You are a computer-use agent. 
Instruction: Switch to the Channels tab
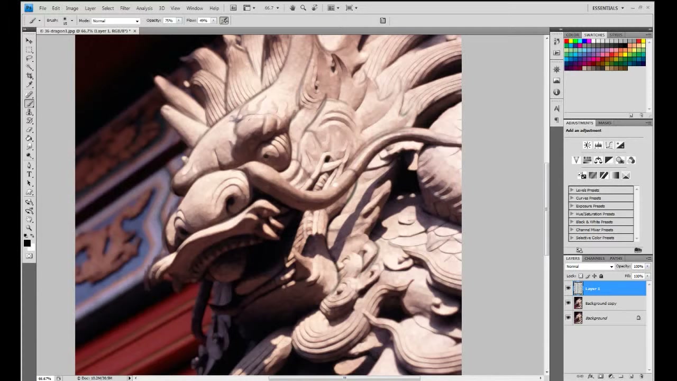pos(594,258)
